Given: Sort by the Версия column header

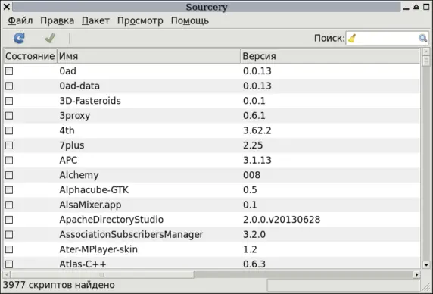Looking at the screenshot, I should point(330,56).
